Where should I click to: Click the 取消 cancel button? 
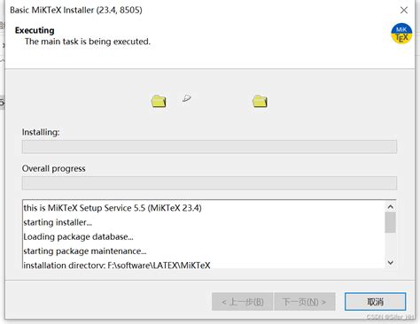pyautogui.click(x=375, y=302)
